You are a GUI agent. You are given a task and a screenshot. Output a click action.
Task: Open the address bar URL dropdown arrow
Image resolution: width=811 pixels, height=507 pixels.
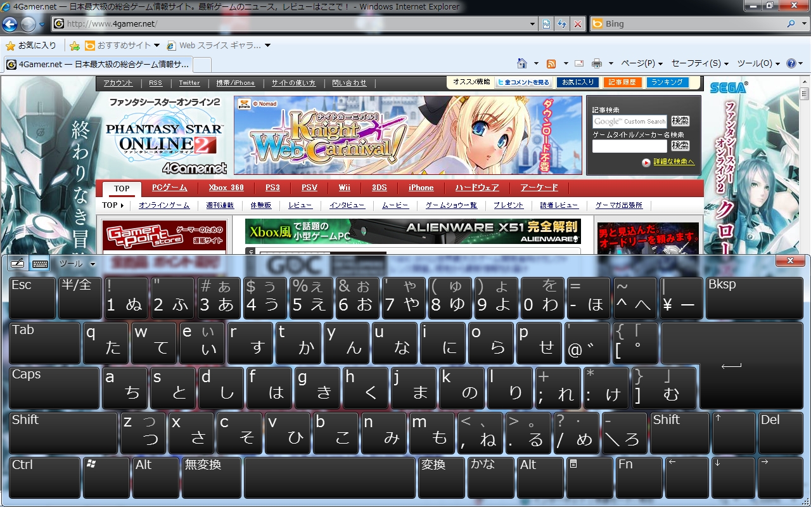tap(533, 24)
